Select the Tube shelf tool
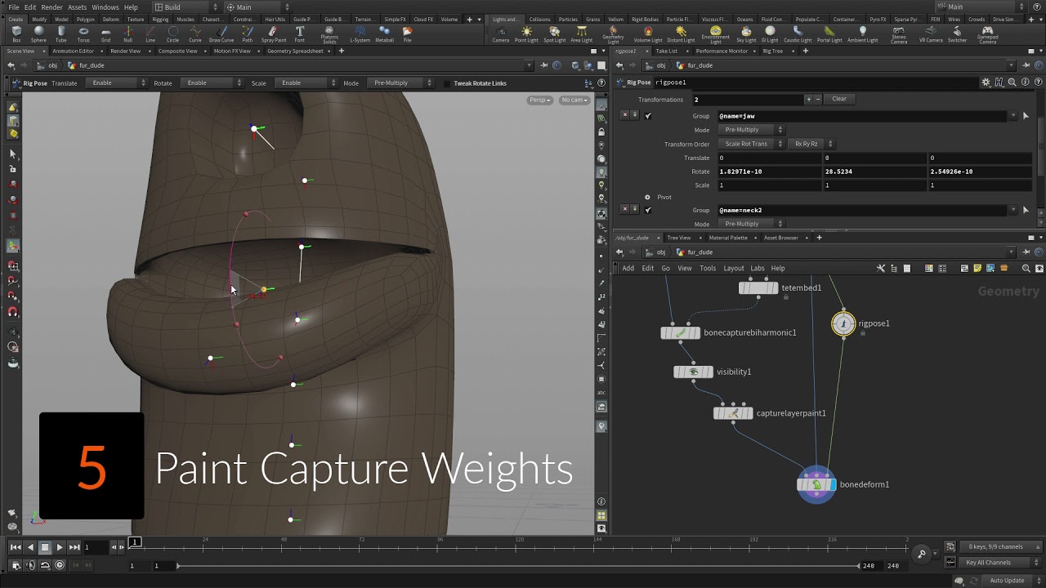This screenshot has height=588, width=1046. pyautogui.click(x=61, y=34)
